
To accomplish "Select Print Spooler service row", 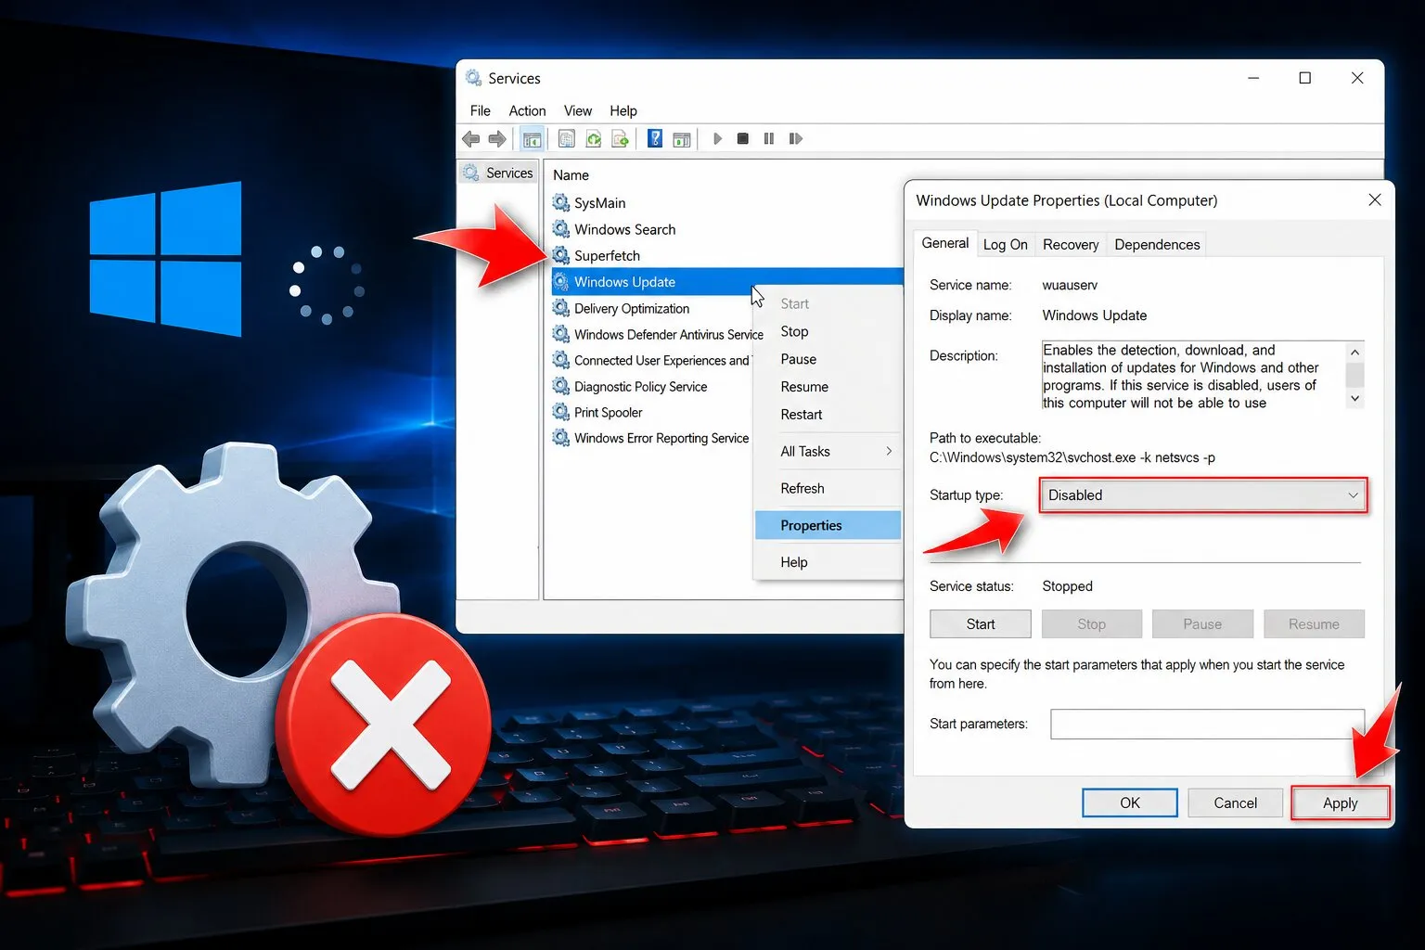I will (x=598, y=412).
